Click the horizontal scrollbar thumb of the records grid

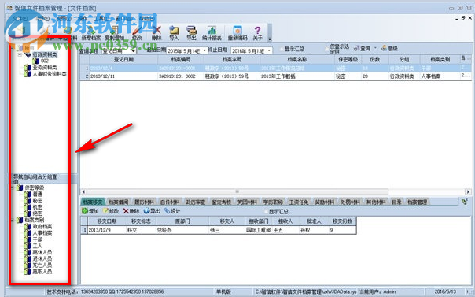pos(237,191)
